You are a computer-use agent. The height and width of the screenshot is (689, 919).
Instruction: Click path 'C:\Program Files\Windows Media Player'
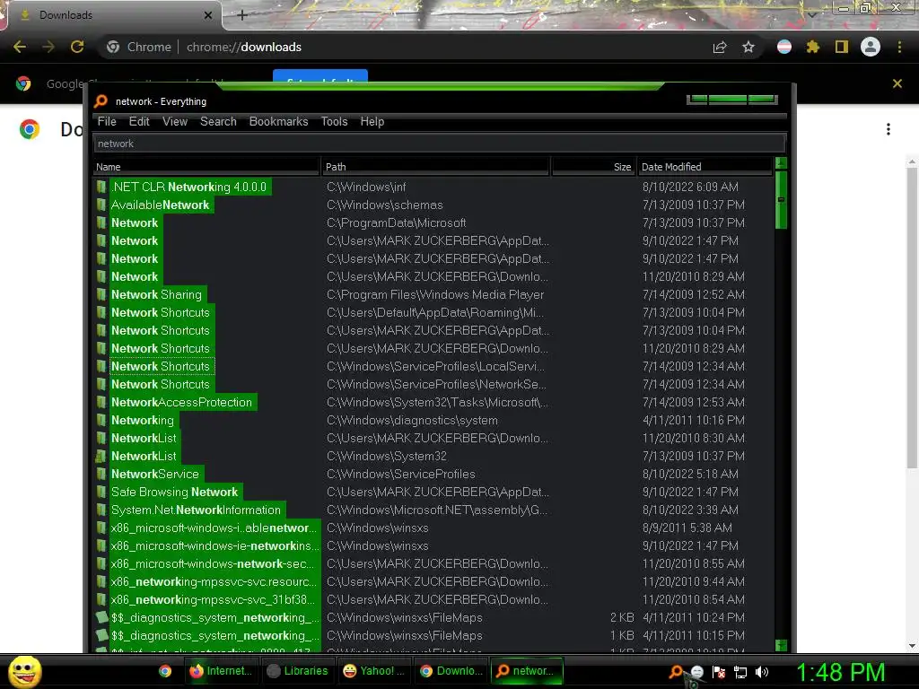point(435,294)
